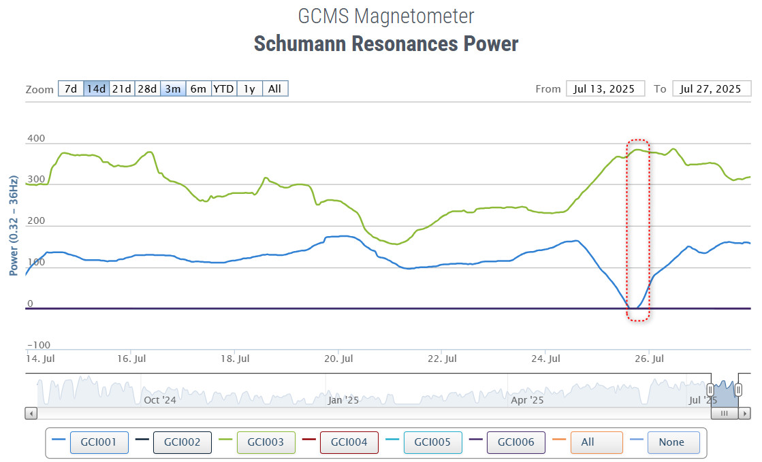
Task: Toggle the GCI003 series visibility
Action: point(266,442)
